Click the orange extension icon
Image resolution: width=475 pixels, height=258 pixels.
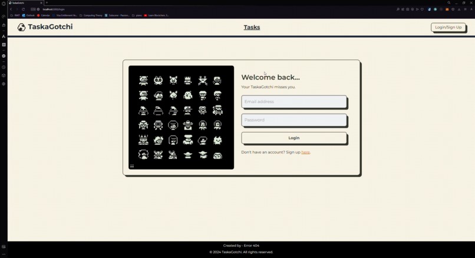pyautogui.click(x=447, y=9)
